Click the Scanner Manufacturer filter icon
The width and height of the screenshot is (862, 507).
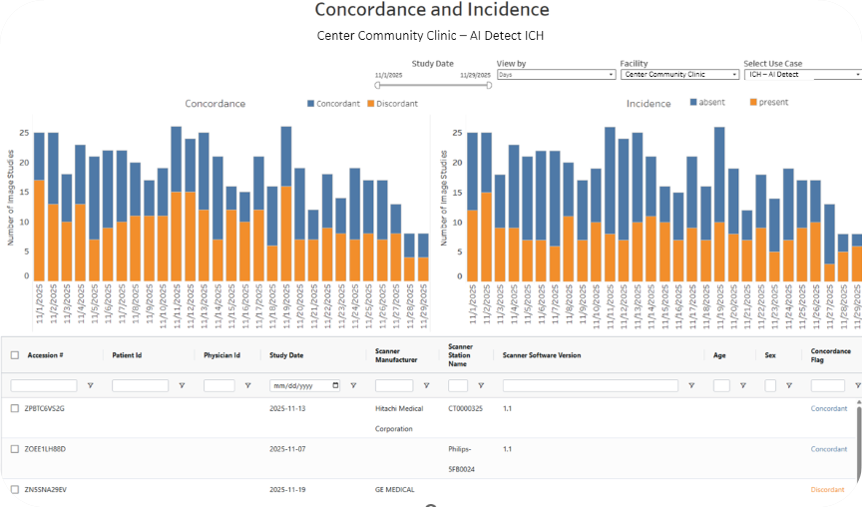point(426,385)
